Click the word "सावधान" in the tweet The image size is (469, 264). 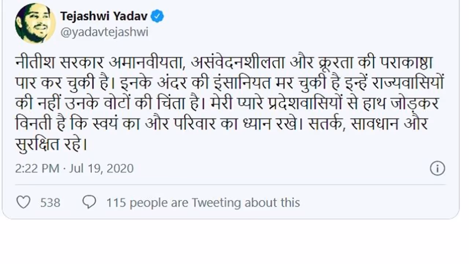point(373,124)
